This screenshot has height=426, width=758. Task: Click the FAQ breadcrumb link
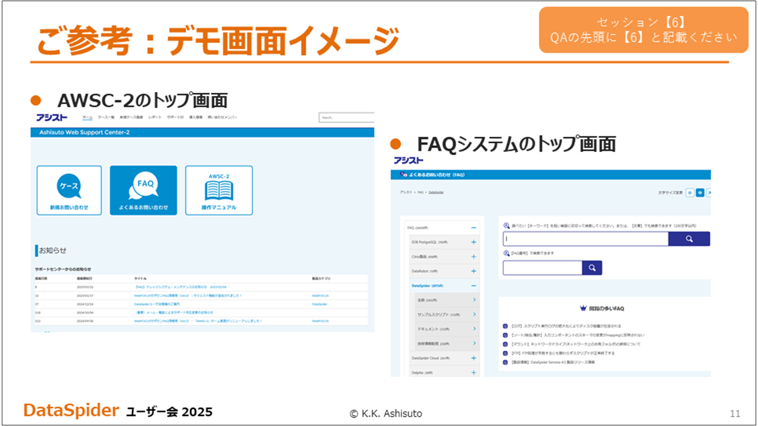(x=419, y=192)
